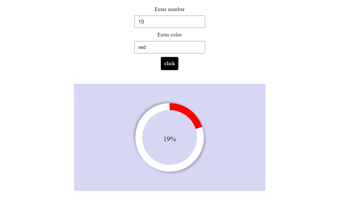Image resolution: width=360 pixels, height=210 pixels.
Task: Select the word red in the color box
Action: 142,47
